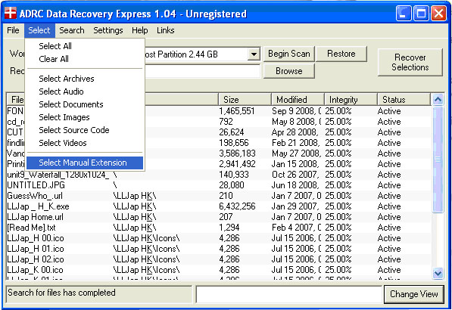Screen dimensions: 452x310
Task: Click the scrollbar down arrow
Action: pos(438,273)
